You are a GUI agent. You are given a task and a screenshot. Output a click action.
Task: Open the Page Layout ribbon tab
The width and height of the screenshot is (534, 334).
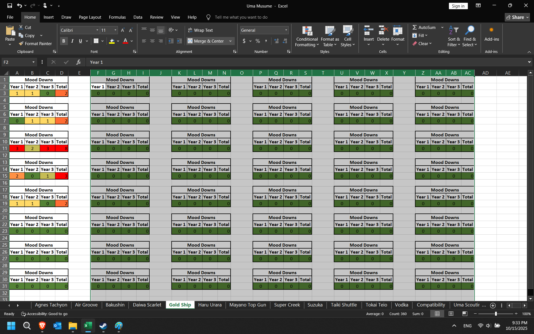(x=90, y=17)
